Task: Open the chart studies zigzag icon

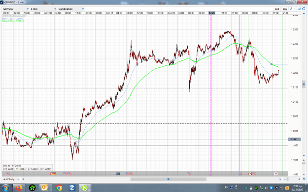Action: click(291, 9)
